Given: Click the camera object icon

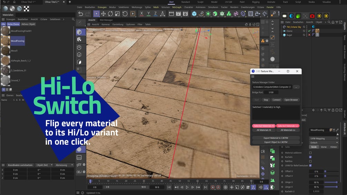Looking at the screenshot, I should [x=258, y=14].
